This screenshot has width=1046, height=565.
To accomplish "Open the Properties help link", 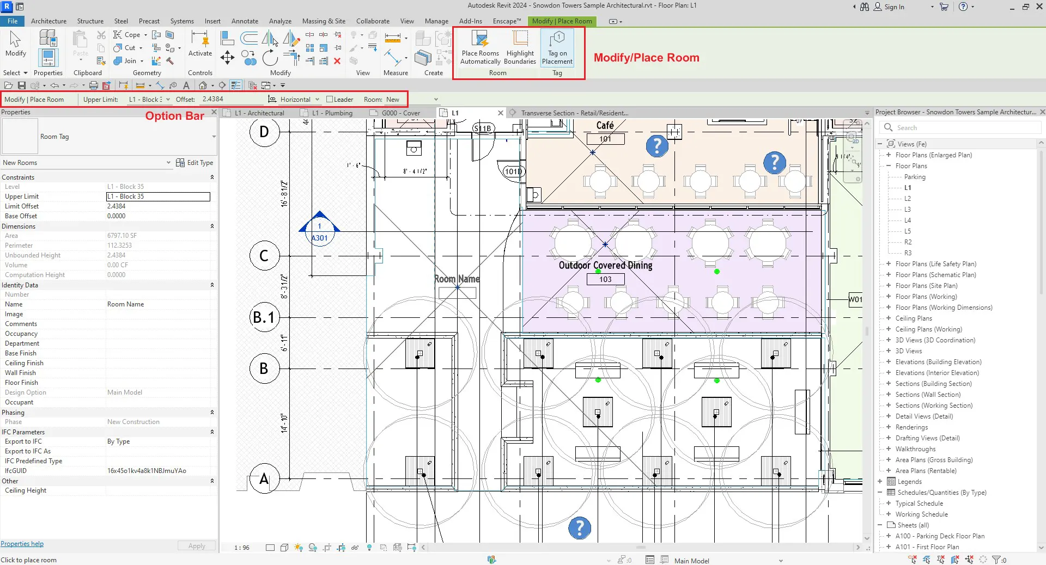I will click(22, 544).
